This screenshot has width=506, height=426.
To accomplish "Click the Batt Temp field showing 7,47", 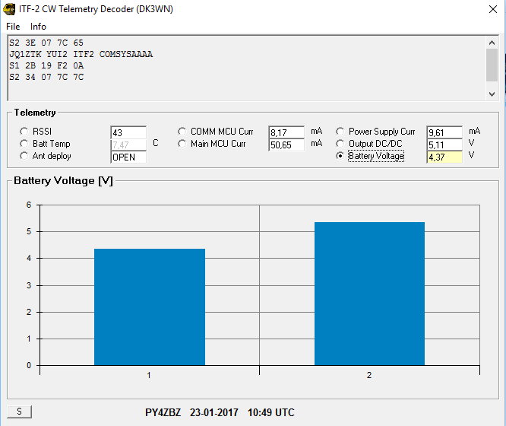I will [x=128, y=145].
